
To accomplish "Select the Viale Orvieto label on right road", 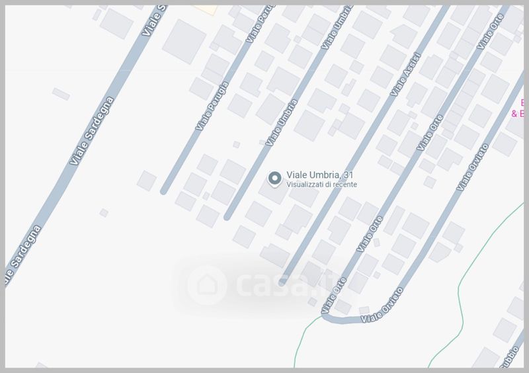I will [x=472, y=167].
